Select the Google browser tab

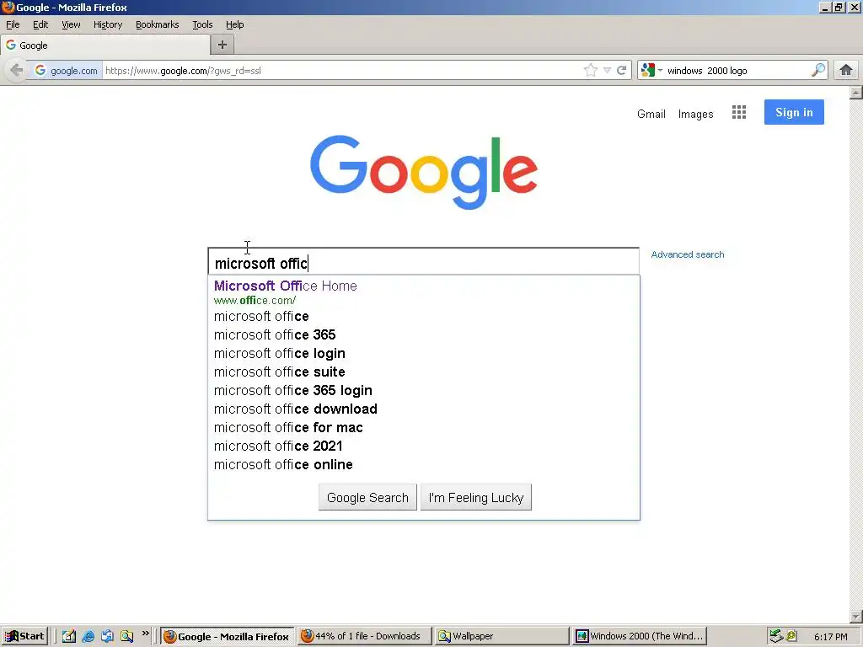(105, 45)
